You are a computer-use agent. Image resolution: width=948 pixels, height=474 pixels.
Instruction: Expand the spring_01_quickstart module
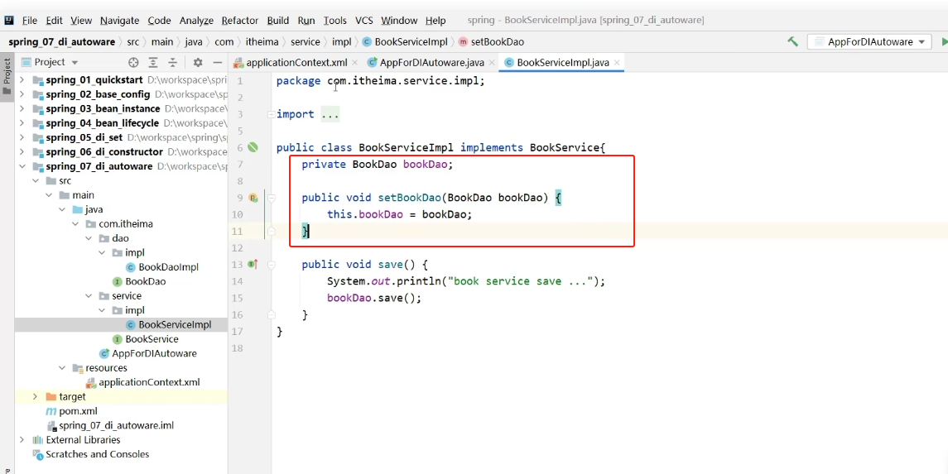(22, 79)
